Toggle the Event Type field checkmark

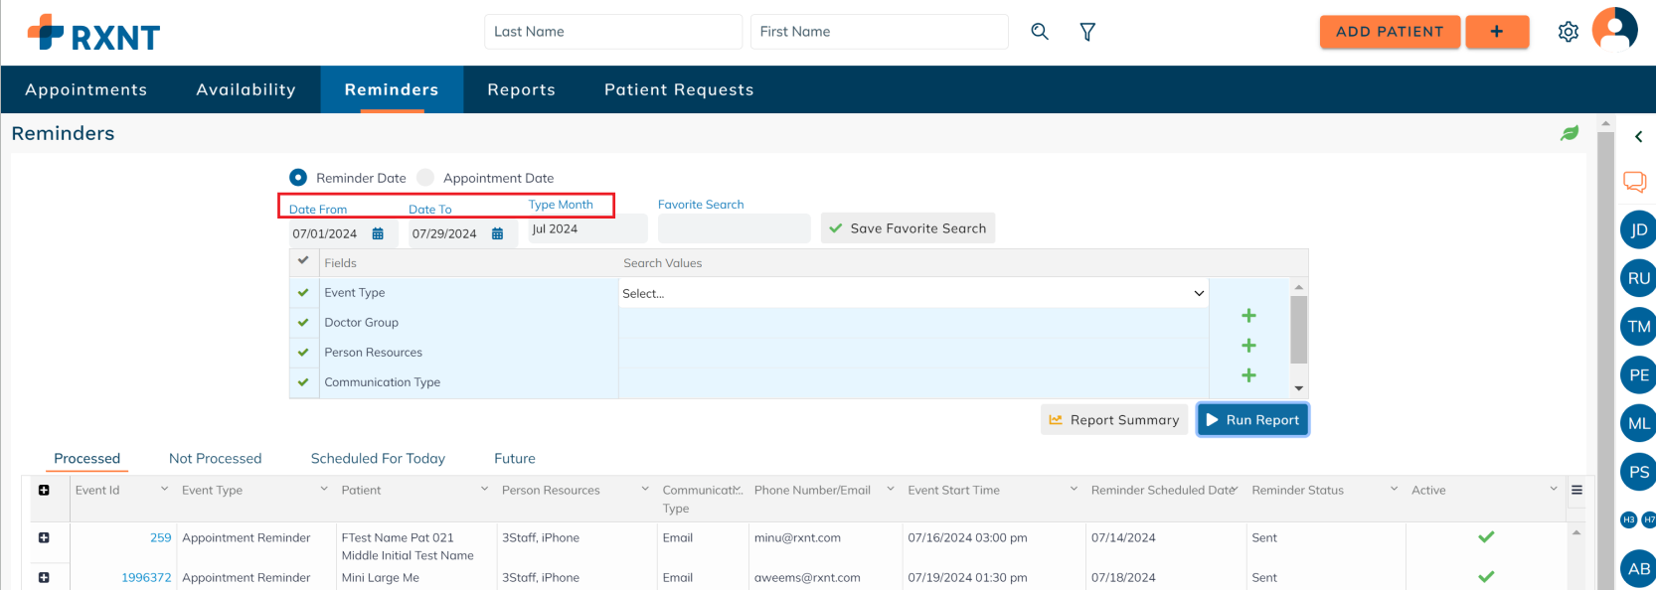303,293
